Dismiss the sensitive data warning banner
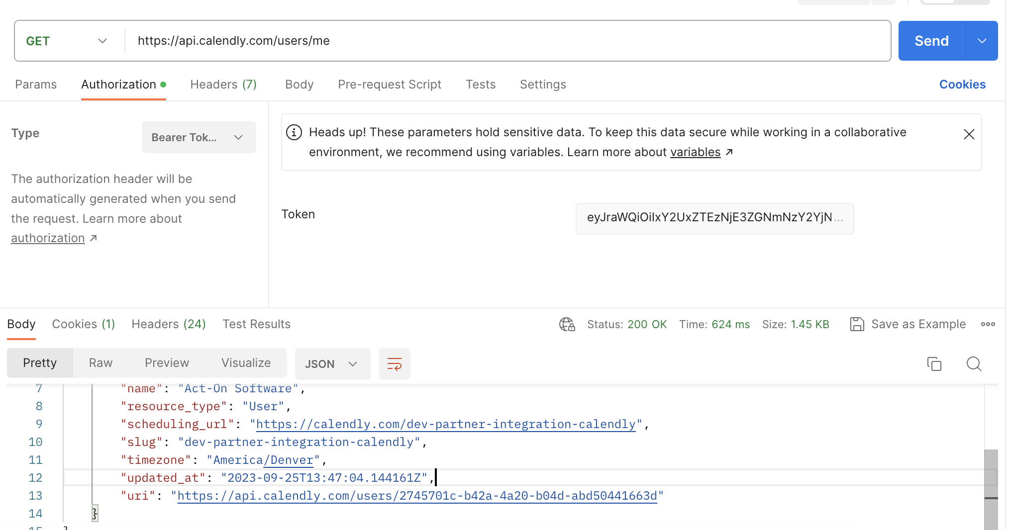The width and height of the screenshot is (1010, 530). [x=969, y=134]
